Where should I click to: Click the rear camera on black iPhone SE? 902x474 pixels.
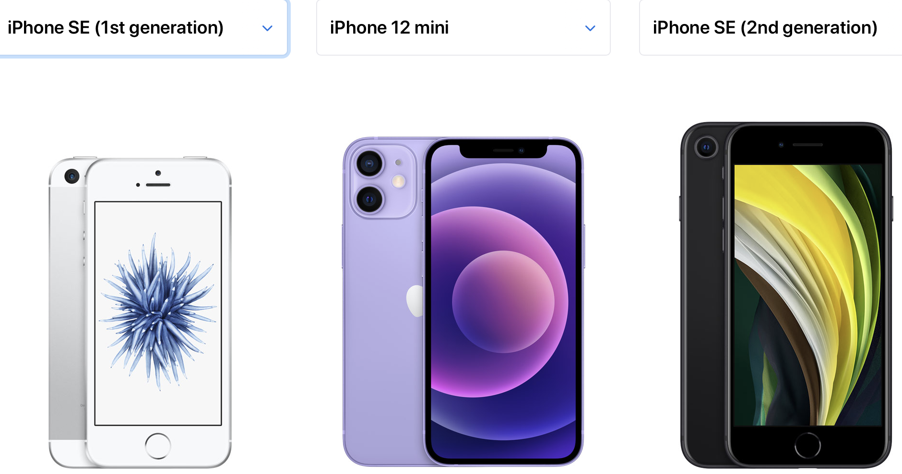(706, 147)
